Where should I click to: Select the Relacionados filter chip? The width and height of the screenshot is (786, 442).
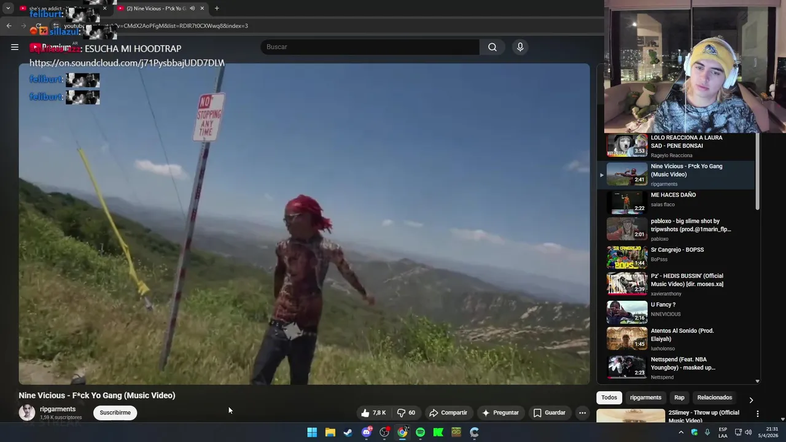714,397
